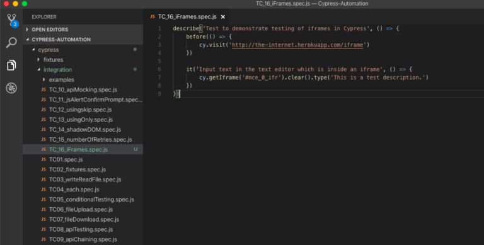
Task: Open TC_11_jsAlertConfirmPrompt spec file
Action: click(83, 100)
